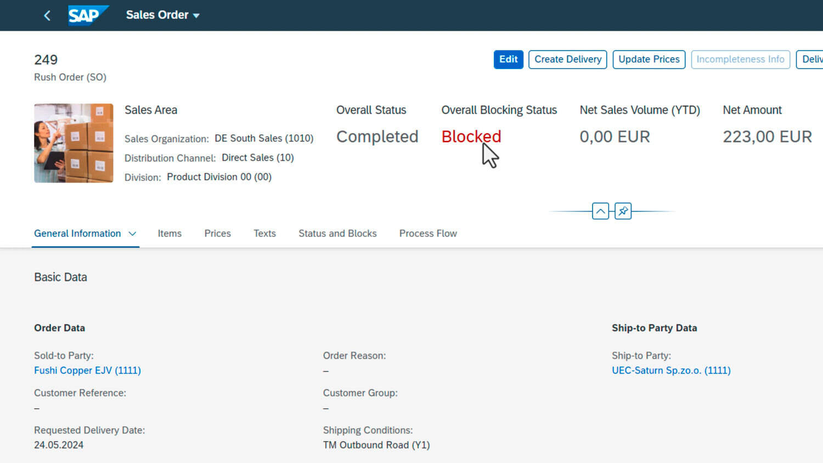Select the General Information tab
The image size is (823, 463).
[77, 234]
